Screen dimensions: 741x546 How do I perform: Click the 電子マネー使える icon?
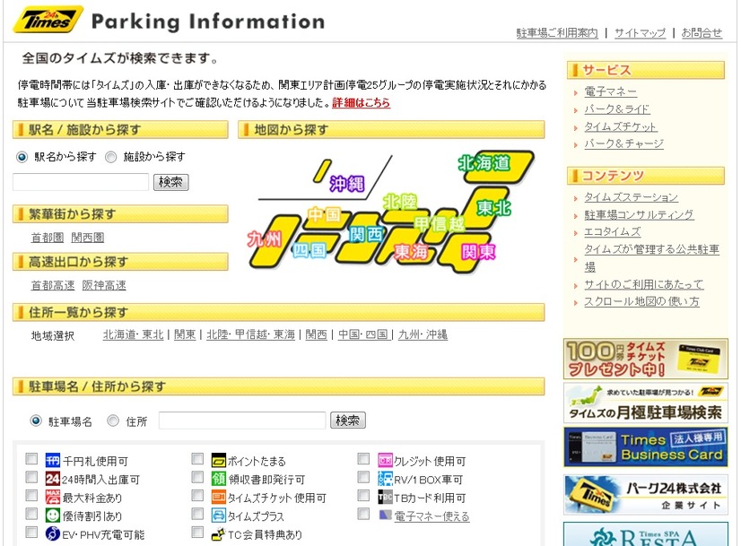(x=385, y=515)
